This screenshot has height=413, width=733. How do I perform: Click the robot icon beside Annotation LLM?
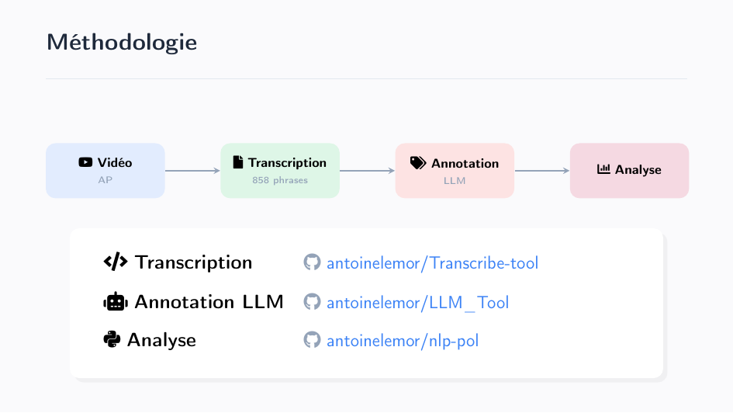tap(115, 302)
